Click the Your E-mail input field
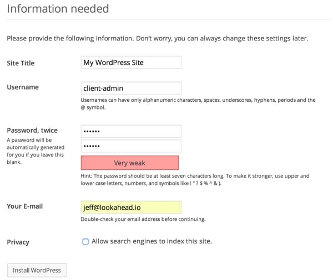Image resolution: width=333 pixels, height=280 pixels. pyautogui.click(x=131, y=207)
